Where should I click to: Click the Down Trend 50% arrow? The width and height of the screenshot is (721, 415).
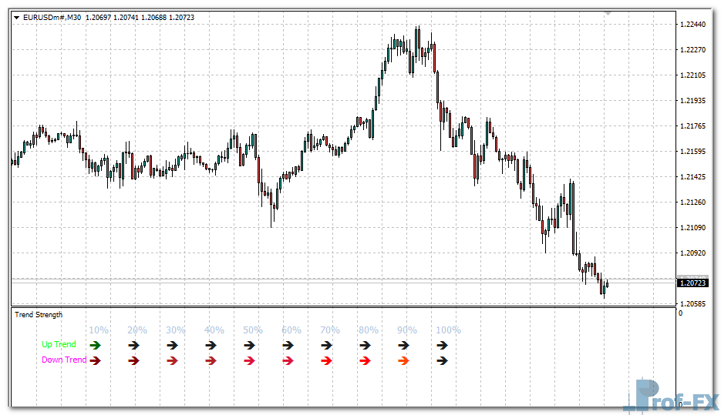pyautogui.click(x=249, y=360)
